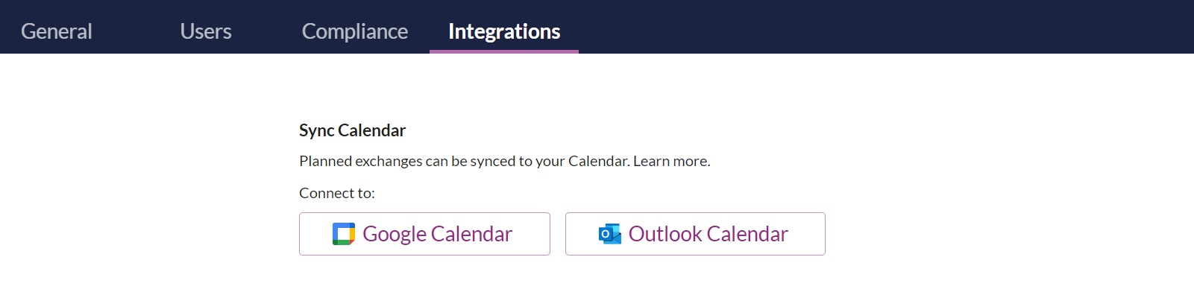Click 'Calendar' text in the Google button
Screen dimensions: 1194x289
pos(472,234)
